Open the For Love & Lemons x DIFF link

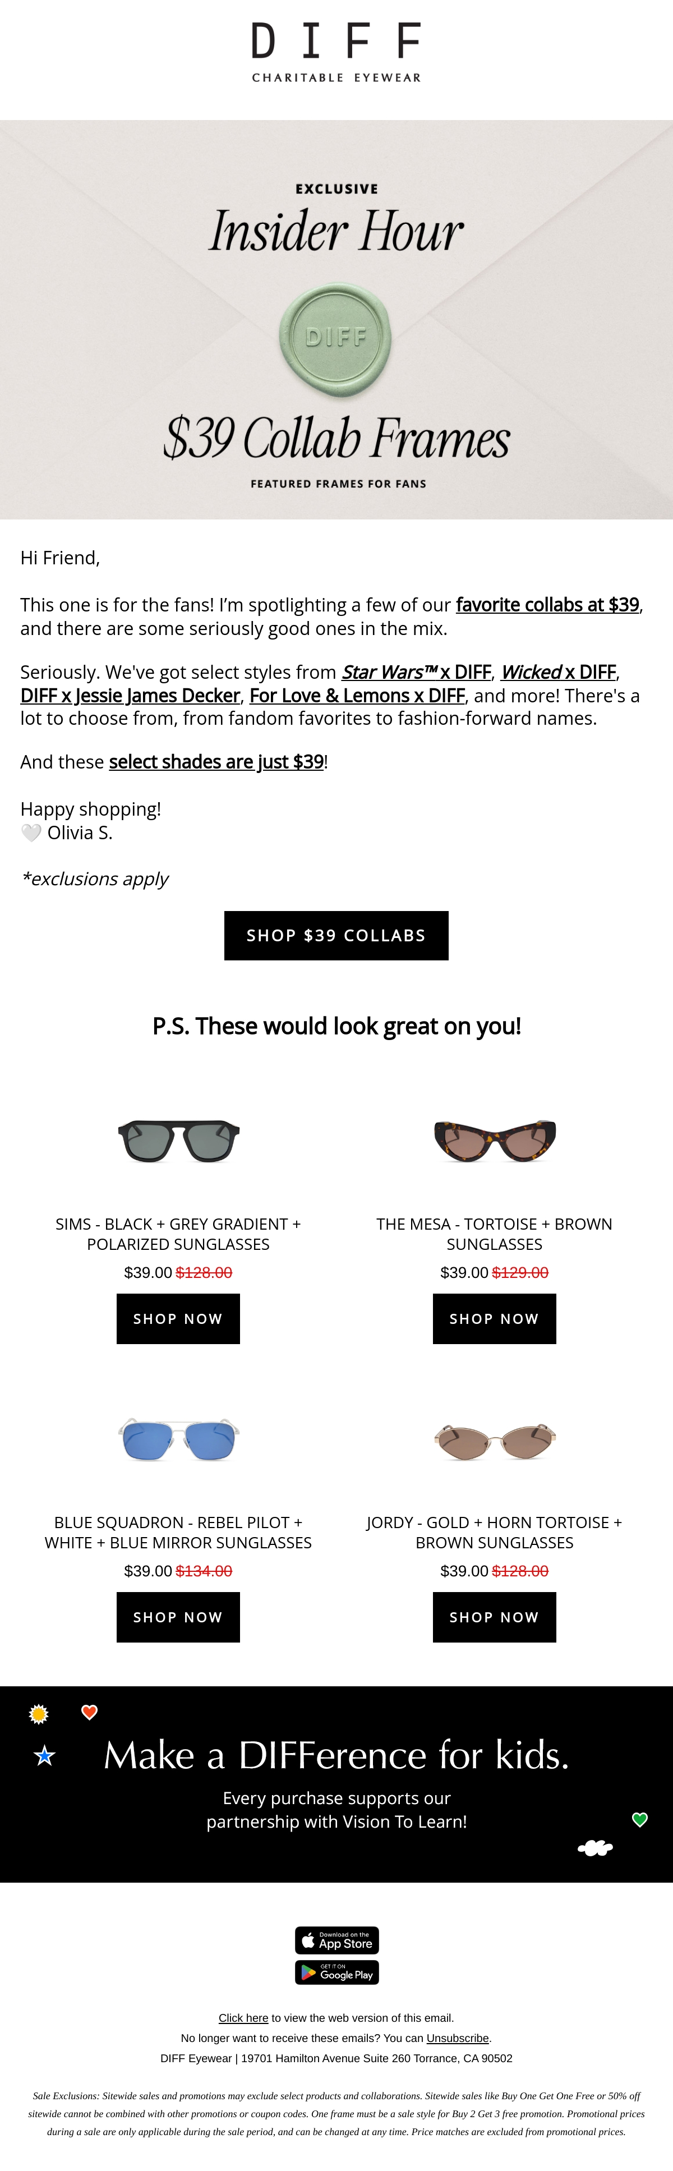click(357, 696)
